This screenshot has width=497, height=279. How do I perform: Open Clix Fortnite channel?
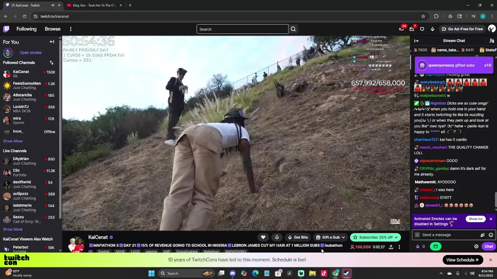coord(30,173)
